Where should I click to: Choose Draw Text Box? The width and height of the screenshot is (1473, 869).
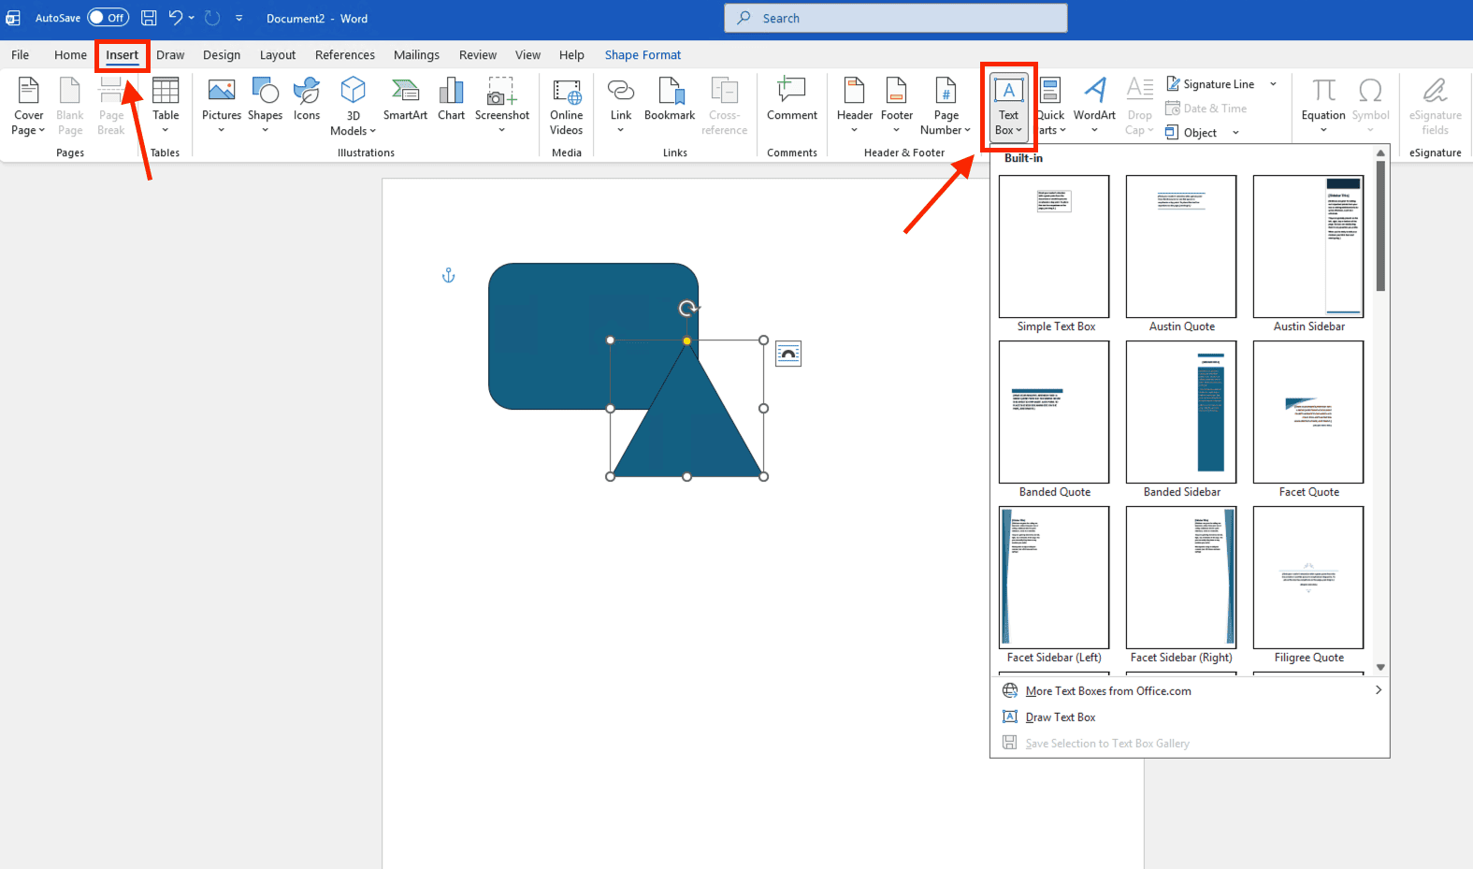coord(1190,717)
